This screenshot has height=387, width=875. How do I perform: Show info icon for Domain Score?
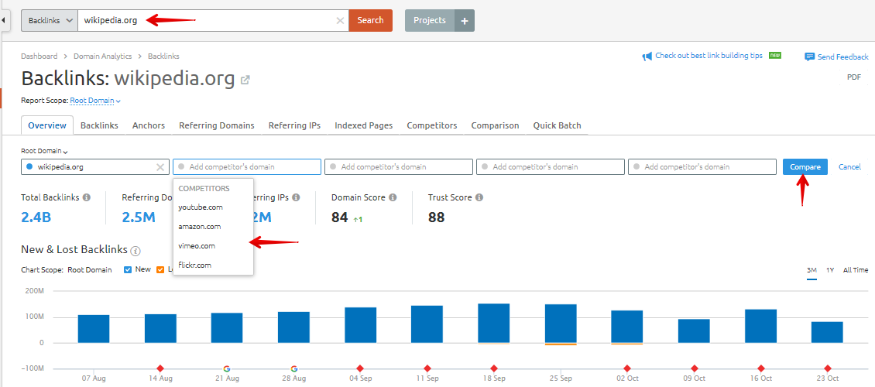coord(393,197)
